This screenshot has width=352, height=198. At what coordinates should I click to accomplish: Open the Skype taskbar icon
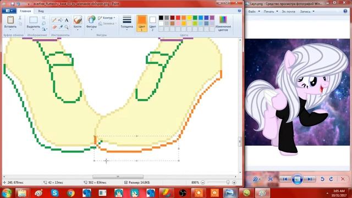click(55, 193)
